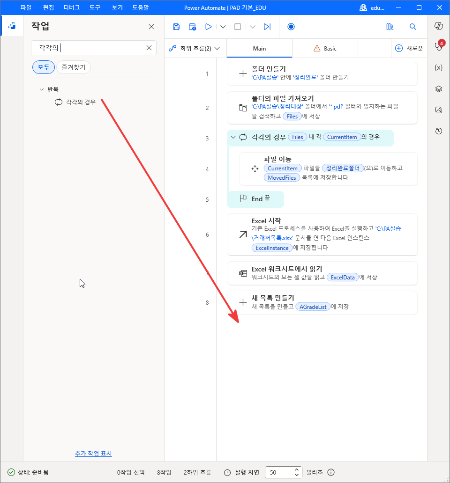The width and height of the screenshot is (450, 483).
Task: Select the 폴더의 파일 가져오기 action step
Action: tap(322, 108)
